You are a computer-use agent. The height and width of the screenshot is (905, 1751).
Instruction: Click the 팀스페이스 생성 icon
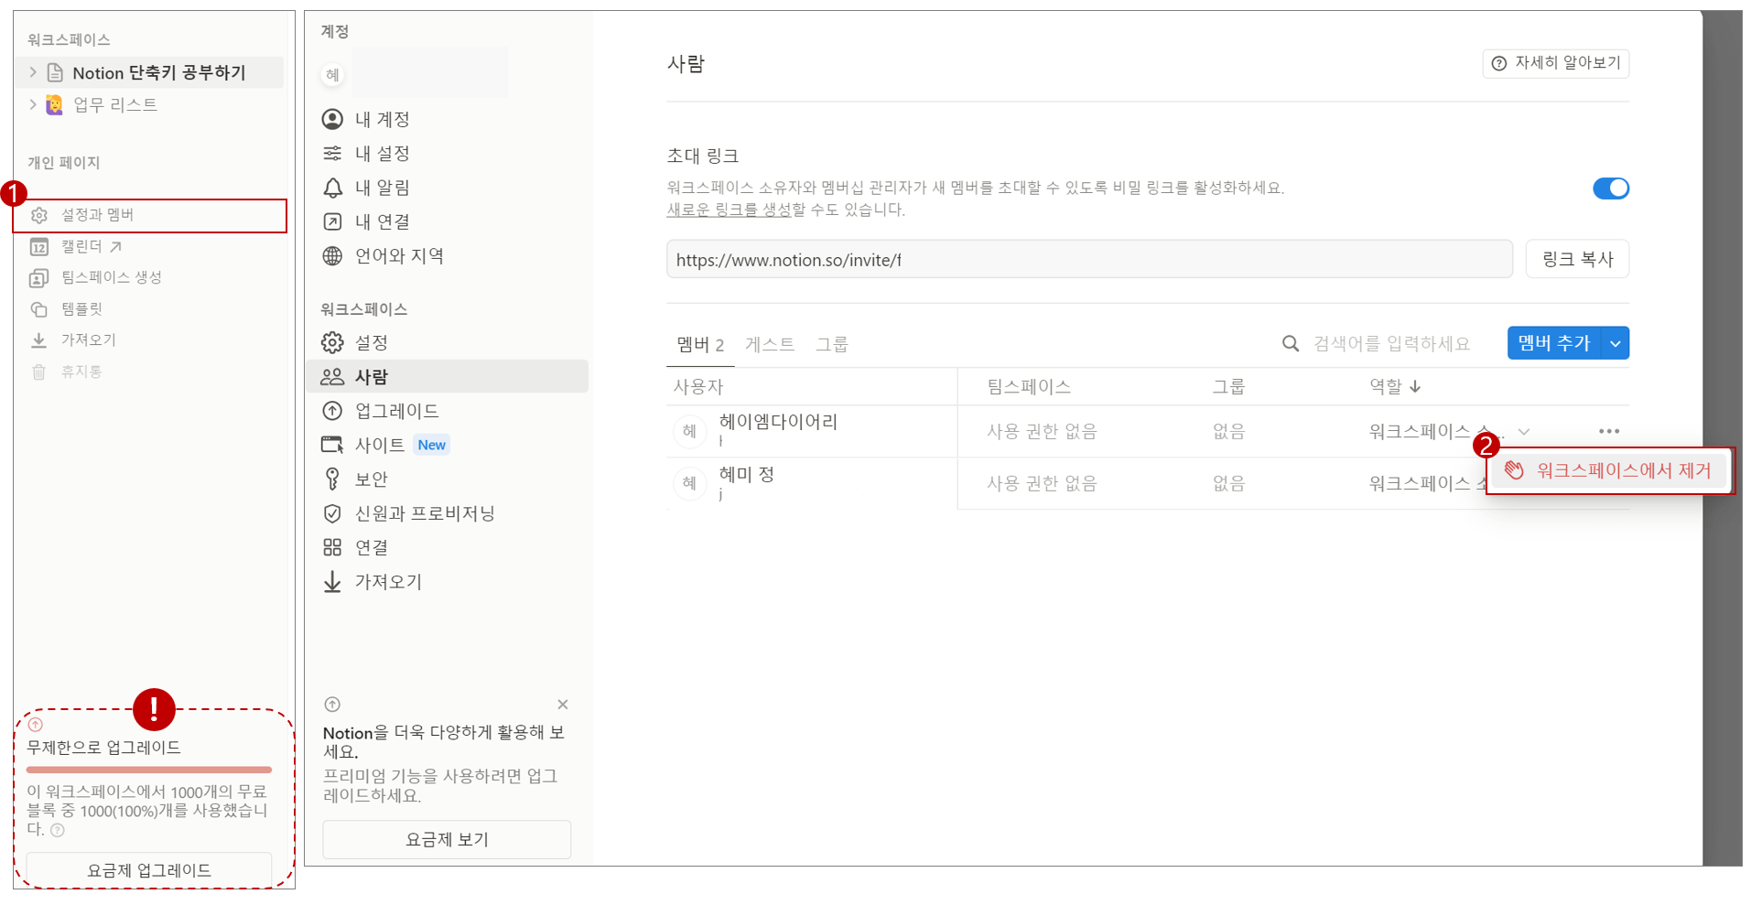point(39,278)
